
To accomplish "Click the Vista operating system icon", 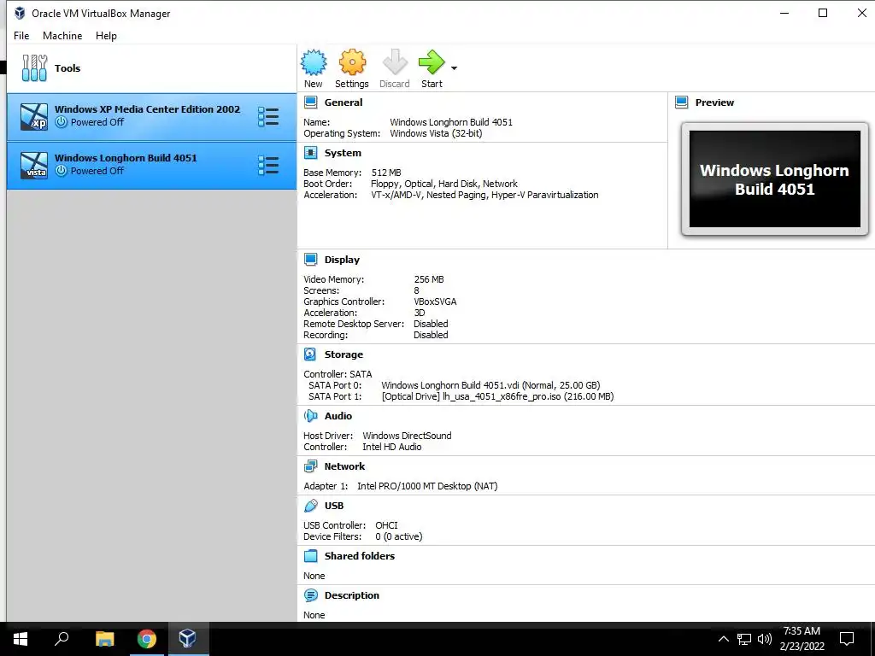I will coord(34,166).
